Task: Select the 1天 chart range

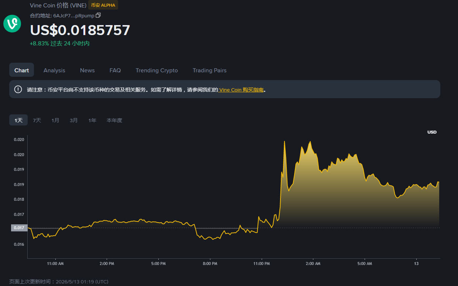Action: (x=18, y=120)
